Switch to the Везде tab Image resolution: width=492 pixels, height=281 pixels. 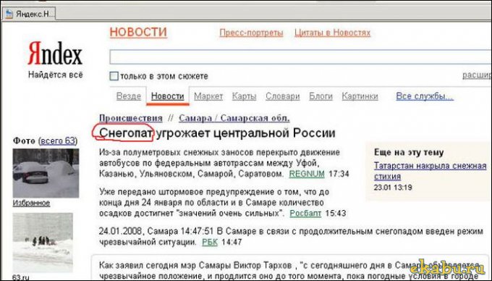(x=129, y=96)
